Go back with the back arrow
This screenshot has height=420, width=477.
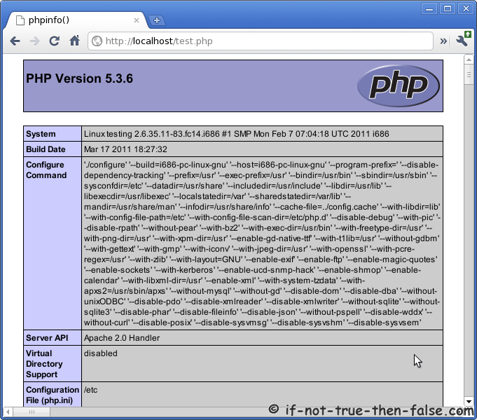point(15,41)
